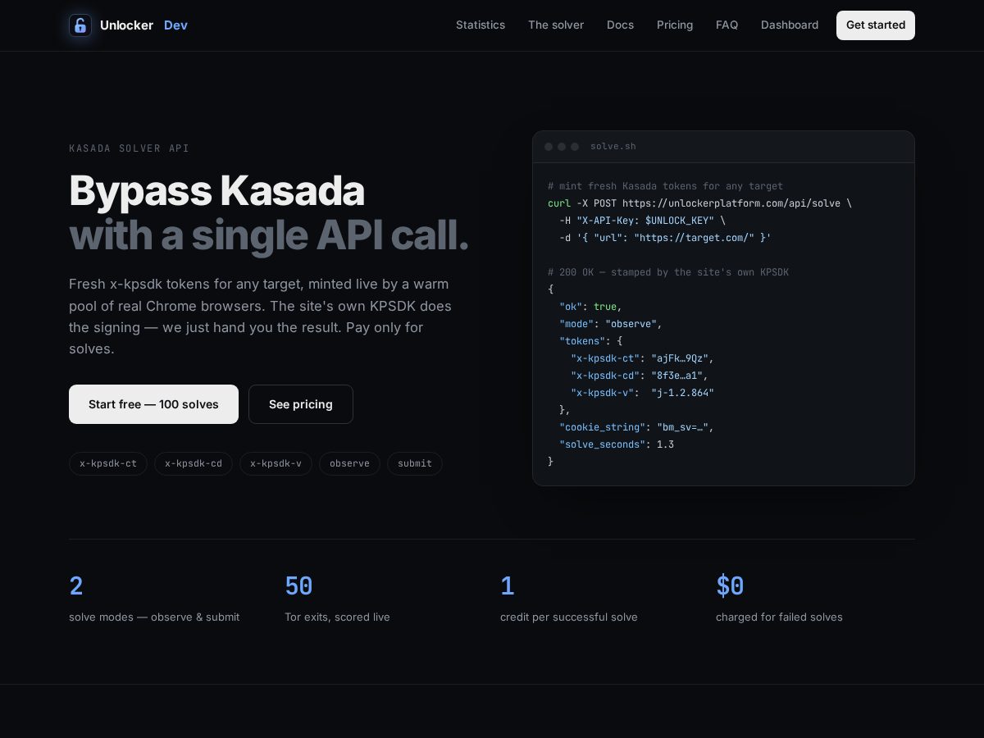Click the "ok": true line in response
Viewport: 984px width, 738px height.
590,307
